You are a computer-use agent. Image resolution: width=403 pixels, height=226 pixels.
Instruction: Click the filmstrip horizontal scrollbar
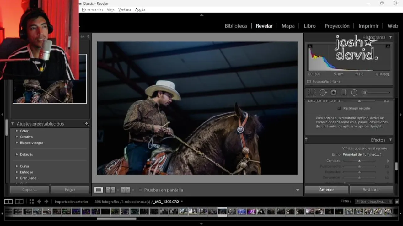pyautogui.click(x=116, y=219)
